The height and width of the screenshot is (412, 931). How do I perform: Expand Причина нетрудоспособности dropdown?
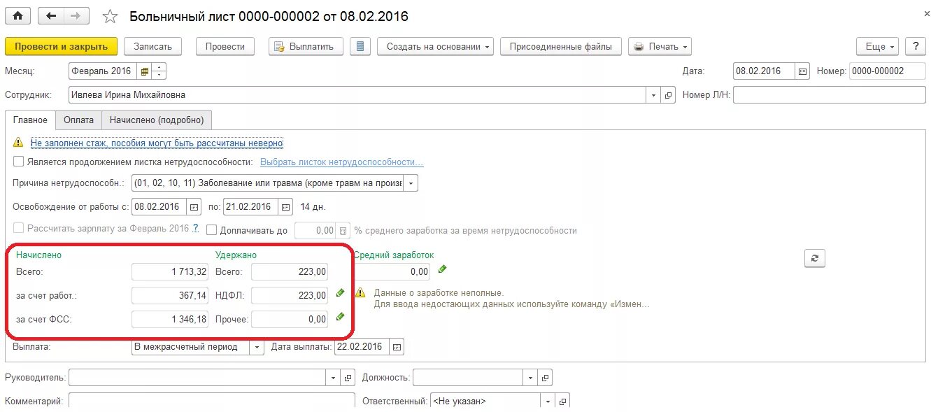(x=411, y=183)
